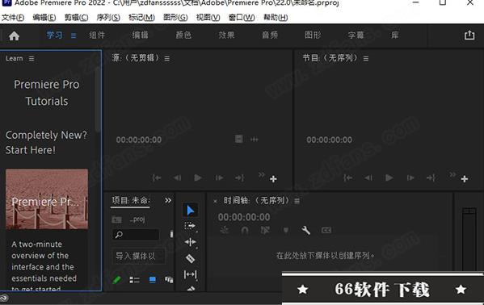
Task: Open Source monitor button editor plus
Action: tap(273, 179)
